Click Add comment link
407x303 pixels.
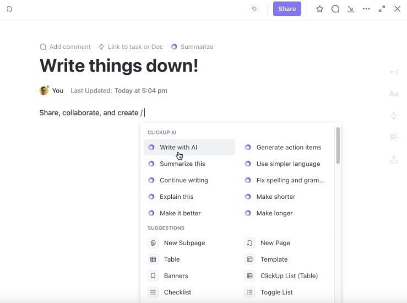click(65, 47)
